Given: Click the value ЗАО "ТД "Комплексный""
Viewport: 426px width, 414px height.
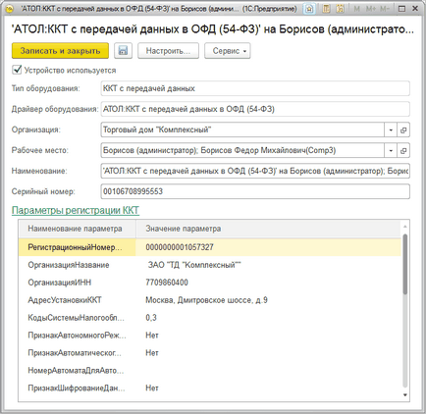Looking at the screenshot, I should coord(194,265).
